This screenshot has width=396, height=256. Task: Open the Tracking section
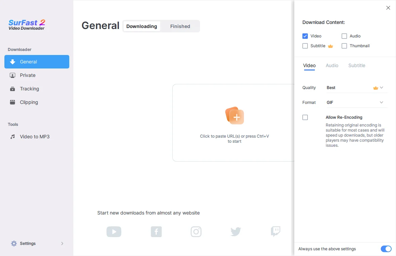(30, 89)
